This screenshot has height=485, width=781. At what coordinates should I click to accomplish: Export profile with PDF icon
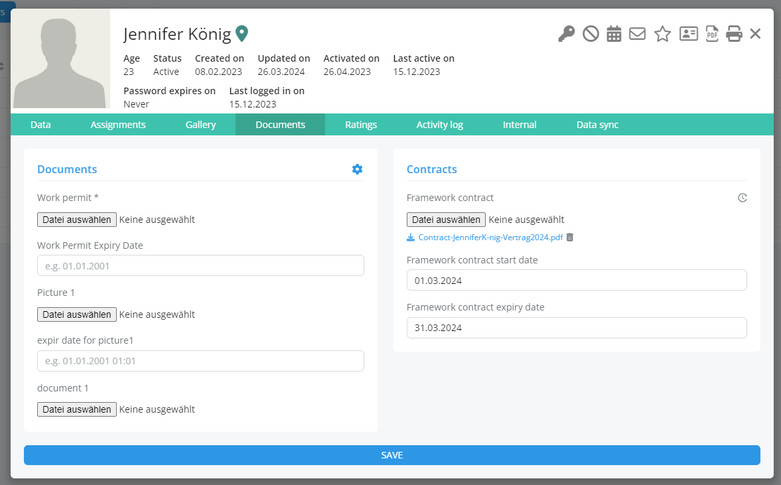tap(711, 34)
